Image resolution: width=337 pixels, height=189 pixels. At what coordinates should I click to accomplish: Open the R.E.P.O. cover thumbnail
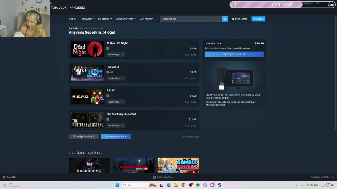[87, 96]
